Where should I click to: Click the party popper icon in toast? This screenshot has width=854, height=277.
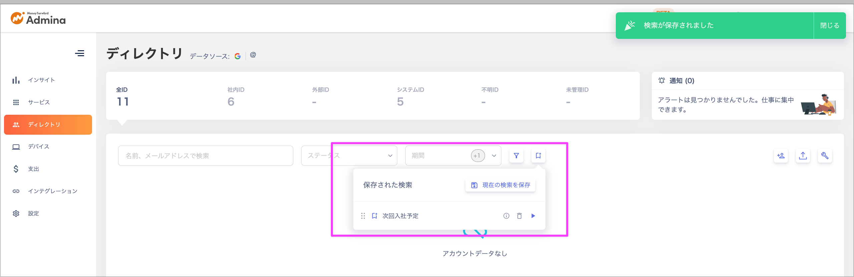(629, 26)
